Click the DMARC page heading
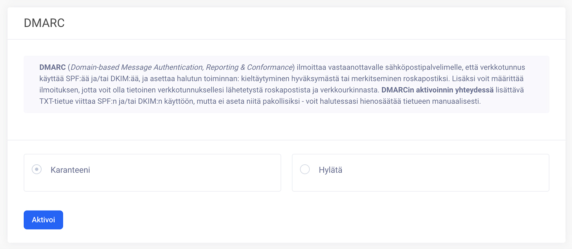The height and width of the screenshot is (249, 572). 44,23
